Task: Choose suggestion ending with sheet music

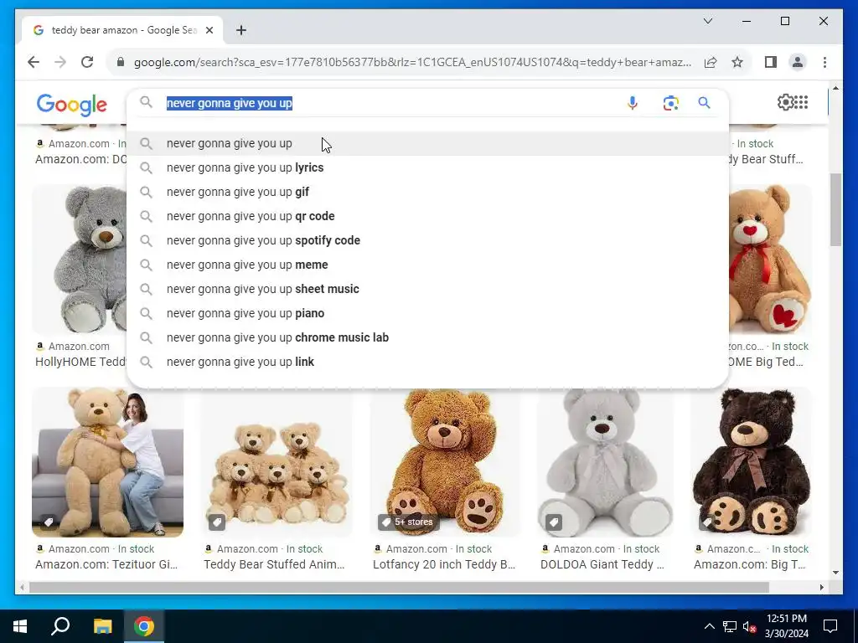Action: (428, 289)
